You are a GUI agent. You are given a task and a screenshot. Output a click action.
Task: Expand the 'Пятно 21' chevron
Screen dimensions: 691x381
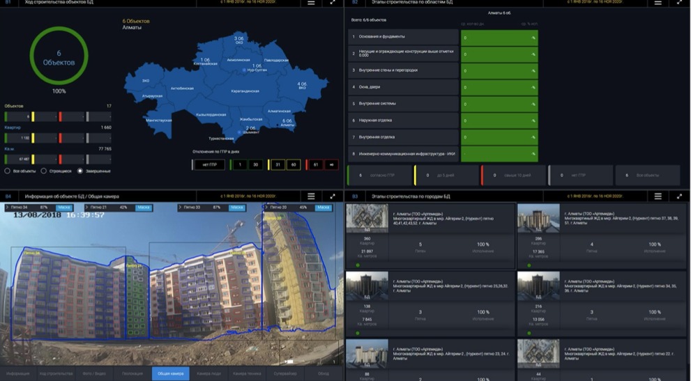[88, 208]
